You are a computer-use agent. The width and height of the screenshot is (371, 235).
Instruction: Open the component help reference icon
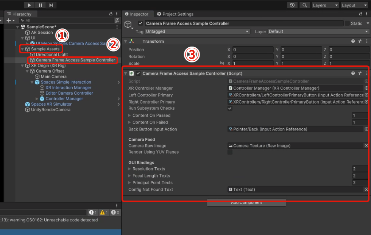[353, 73]
